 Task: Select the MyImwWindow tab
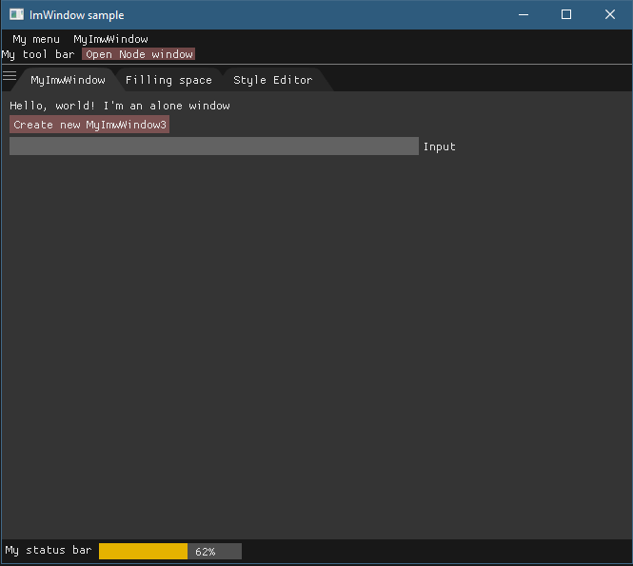(x=68, y=80)
